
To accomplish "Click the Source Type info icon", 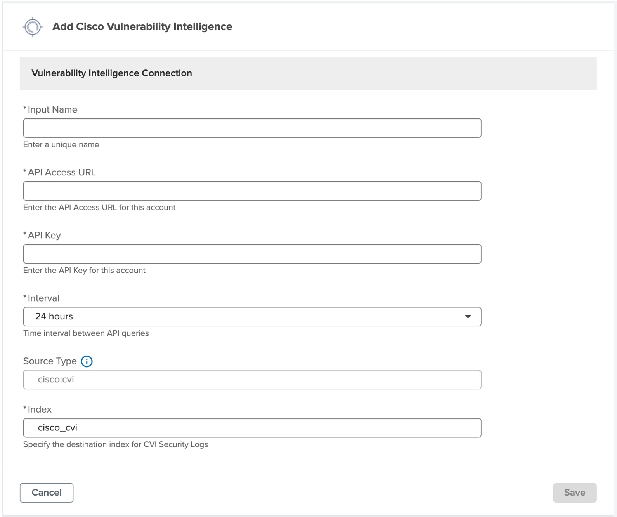I will [87, 361].
